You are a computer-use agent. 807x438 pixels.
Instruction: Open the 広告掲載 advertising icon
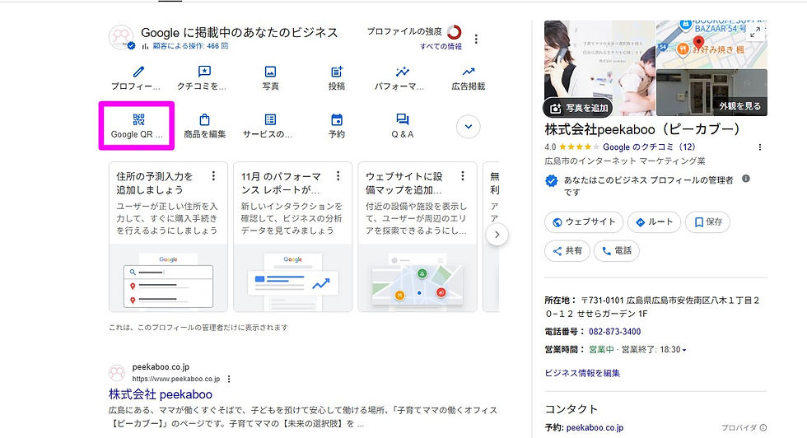coord(469,72)
